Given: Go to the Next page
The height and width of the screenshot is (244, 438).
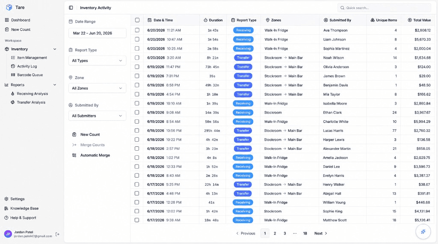Looking at the screenshot, I should pos(321,233).
